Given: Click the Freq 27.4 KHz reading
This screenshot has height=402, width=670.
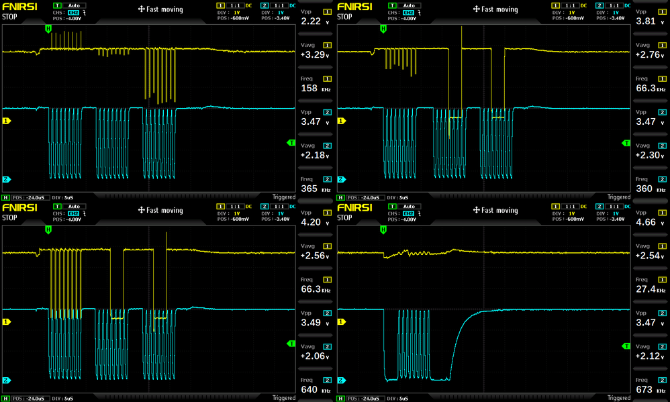Looking at the screenshot, I should [651, 285].
